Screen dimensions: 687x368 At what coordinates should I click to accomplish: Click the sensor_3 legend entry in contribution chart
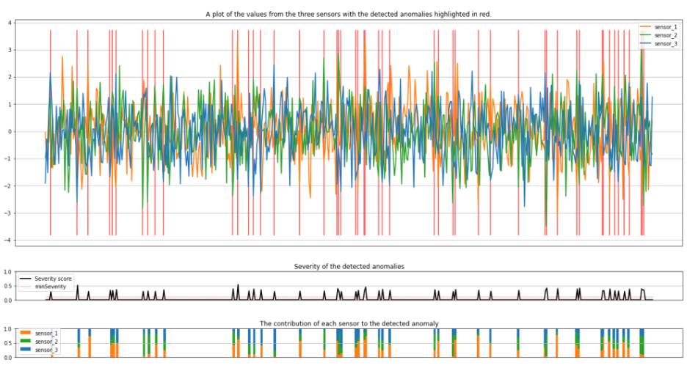pyautogui.click(x=40, y=350)
